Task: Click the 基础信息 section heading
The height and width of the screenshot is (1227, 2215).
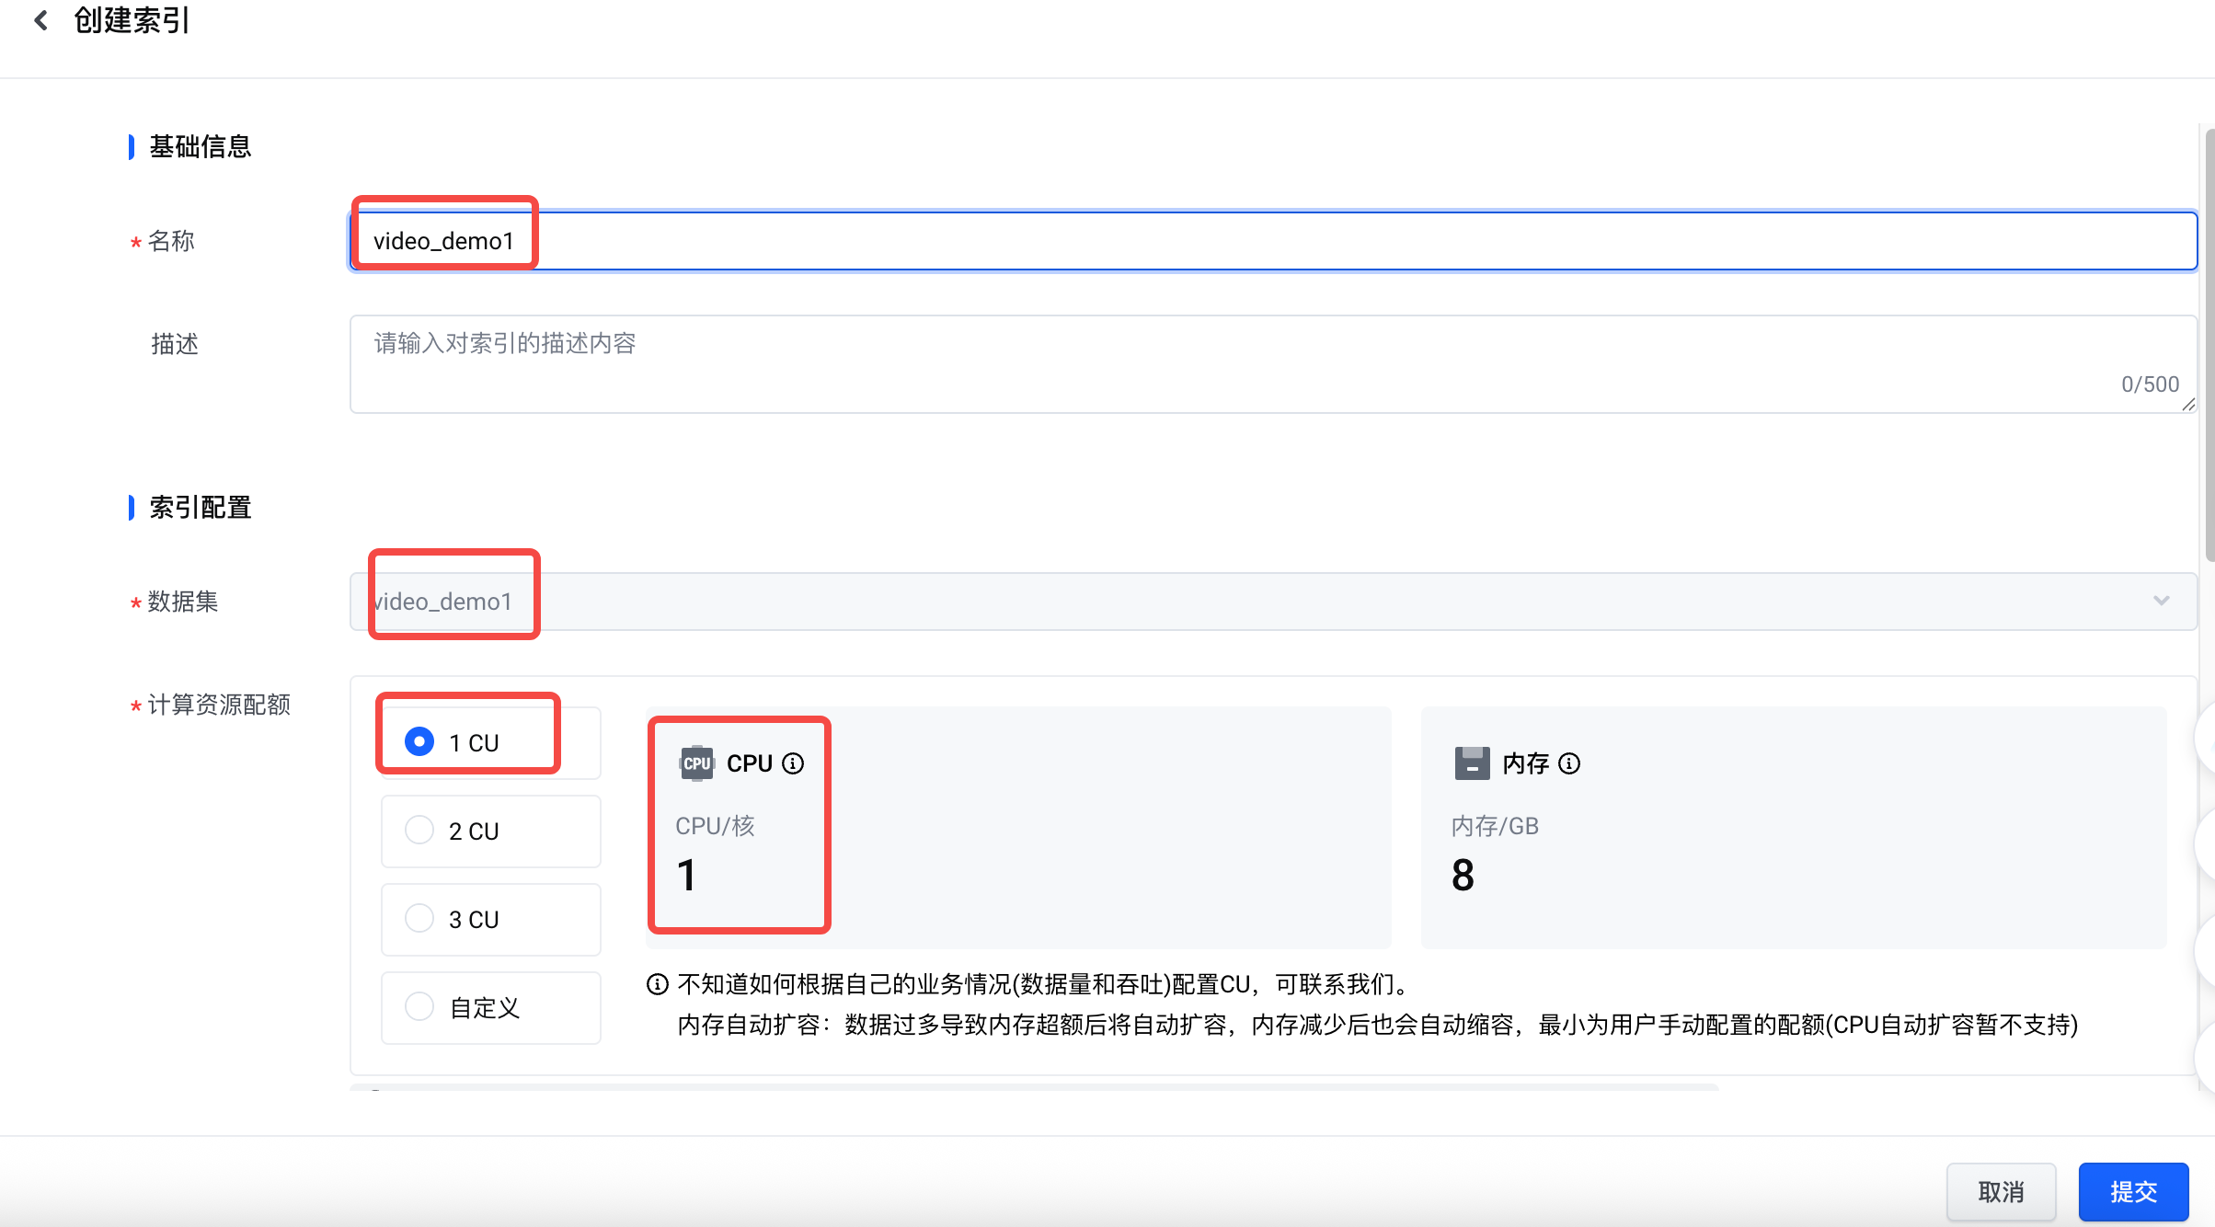Action: 201,146
